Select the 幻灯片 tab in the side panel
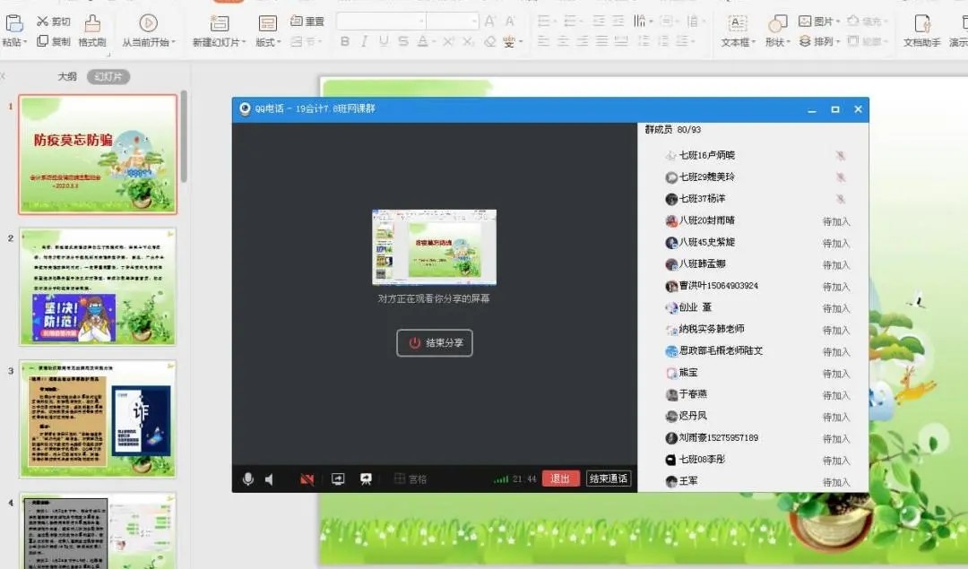 [x=108, y=77]
